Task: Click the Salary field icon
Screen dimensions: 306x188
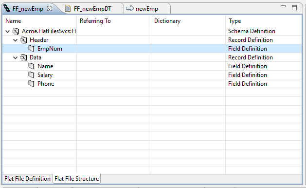Action: 31,75
